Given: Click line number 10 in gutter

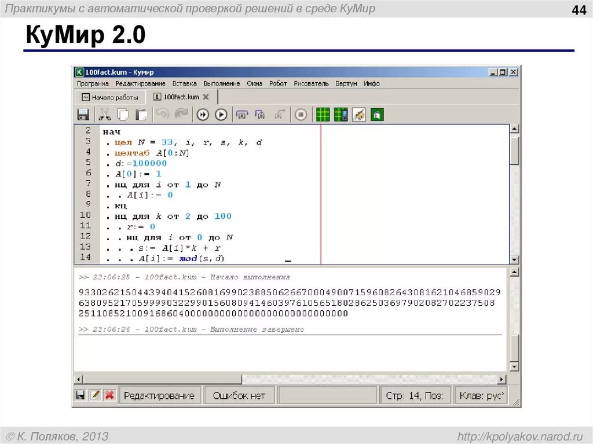Looking at the screenshot, I should [86, 215].
